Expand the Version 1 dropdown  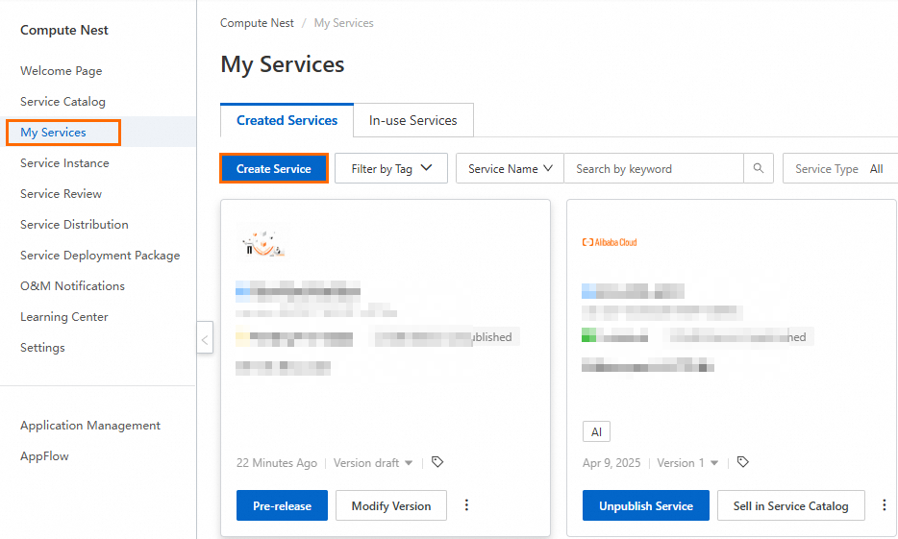(x=687, y=463)
